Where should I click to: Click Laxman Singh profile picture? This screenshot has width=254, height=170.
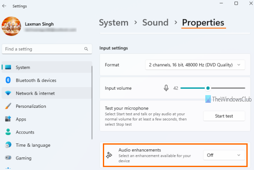coord(12,27)
